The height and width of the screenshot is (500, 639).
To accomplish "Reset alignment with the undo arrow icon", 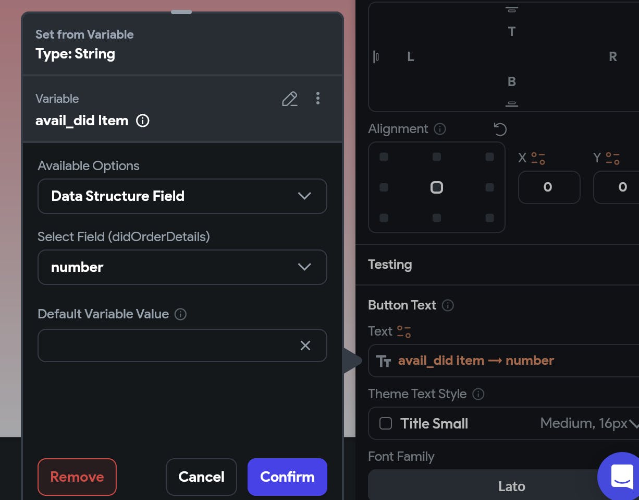I will pyautogui.click(x=500, y=129).
